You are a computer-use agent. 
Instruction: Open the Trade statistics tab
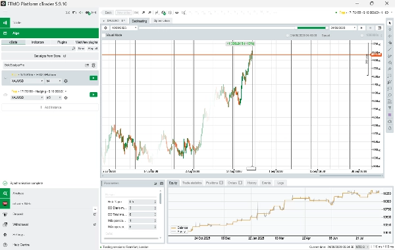[192, 183]
